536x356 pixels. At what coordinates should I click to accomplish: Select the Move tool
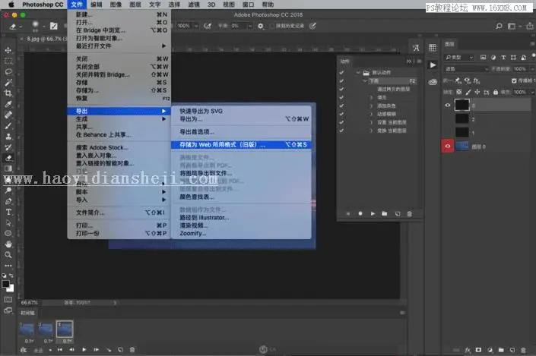8,50
